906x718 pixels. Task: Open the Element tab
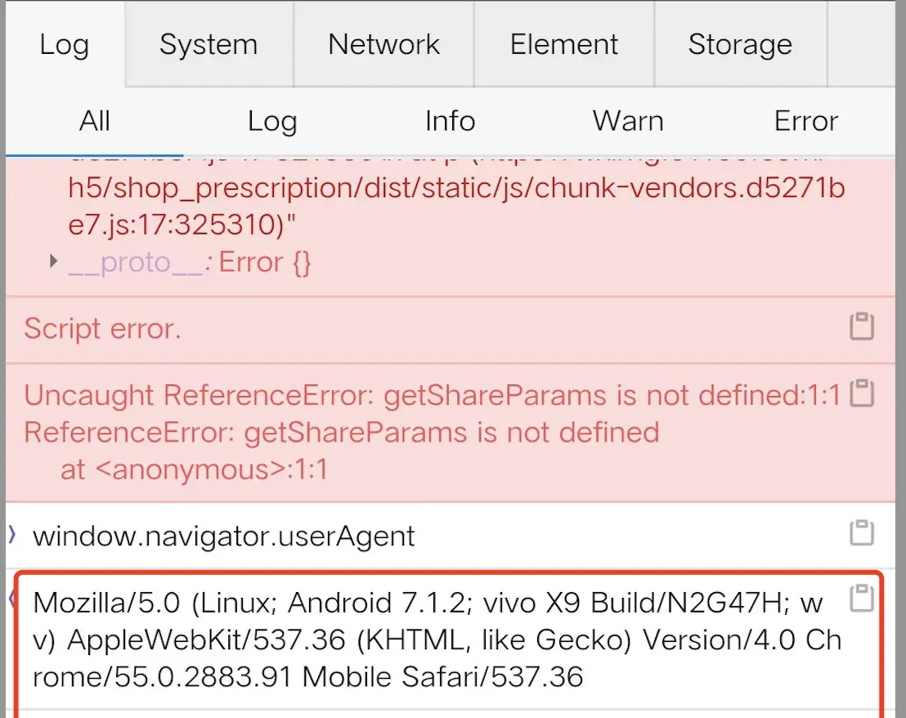coord(564,45)
